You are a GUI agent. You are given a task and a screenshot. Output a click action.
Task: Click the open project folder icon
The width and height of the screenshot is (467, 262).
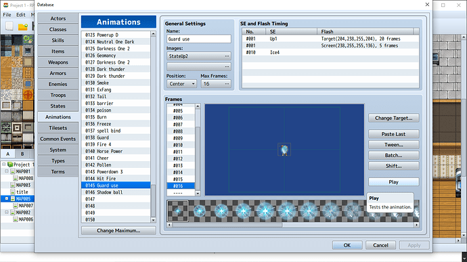[x=22, y=27]
